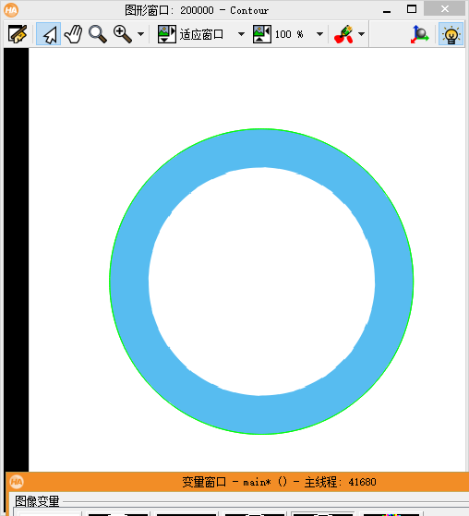This screenshot has width=469, height=516.
Task: Click the HALCON HA logo in the title bar
Action: [x=11, y=10]
